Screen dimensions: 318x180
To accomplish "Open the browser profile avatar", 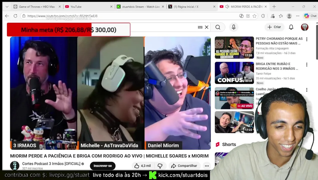I will 289,16.
